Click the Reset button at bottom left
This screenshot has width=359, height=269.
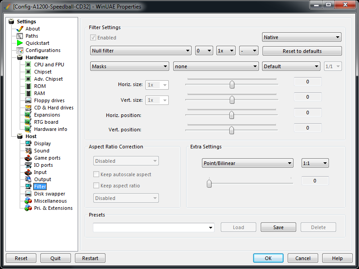(x=21, y=258)
